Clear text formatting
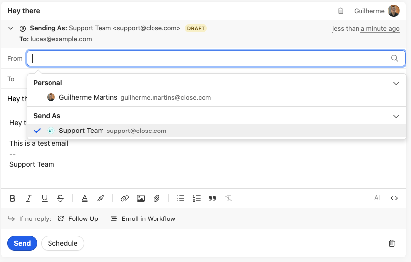Image resolution: width=411 pixels, height=262 pixels. tap(228, 198)
